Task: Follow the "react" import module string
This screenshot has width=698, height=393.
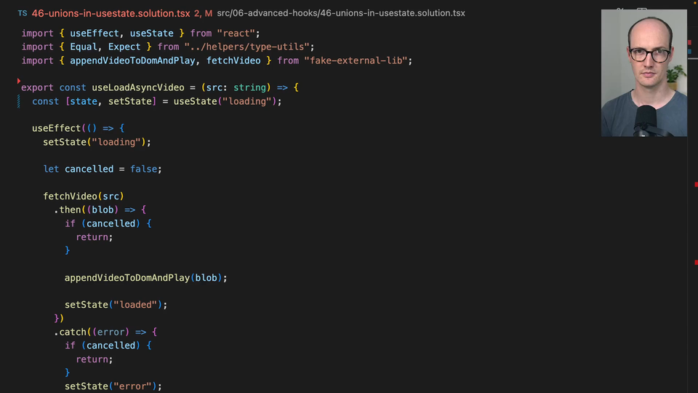Action: coord(238,33)
